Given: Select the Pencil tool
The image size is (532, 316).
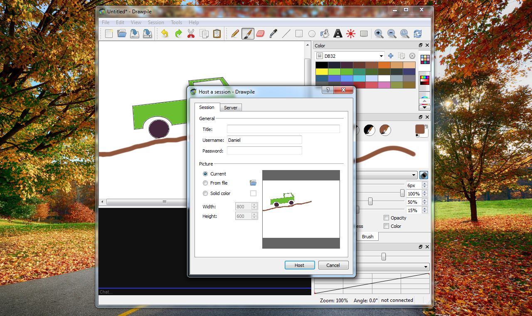Looking at the screenshot, I should [x=235, y=34].
